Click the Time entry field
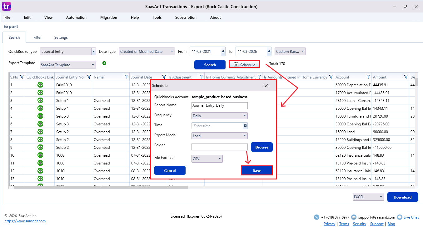 coord(217,126)
